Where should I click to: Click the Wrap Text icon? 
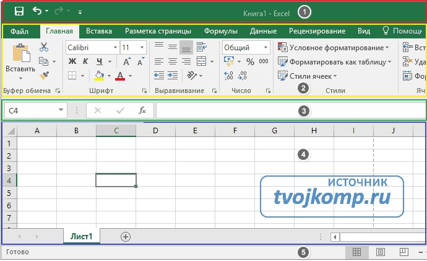(202, 47)
